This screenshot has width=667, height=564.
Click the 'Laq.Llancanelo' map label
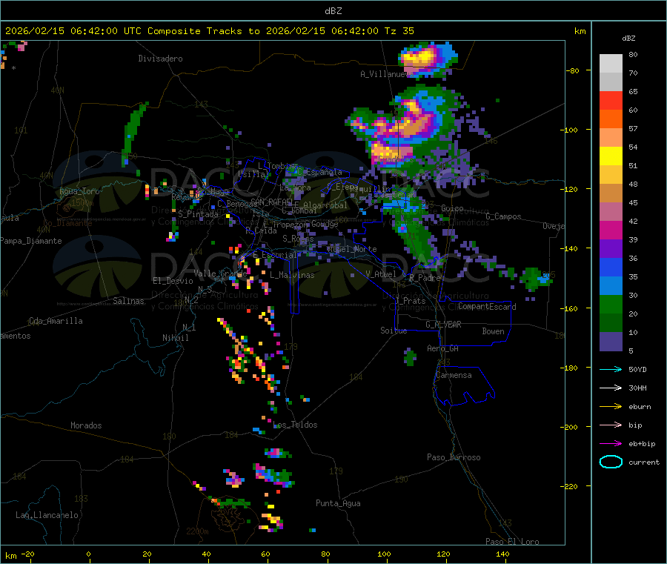pyautogui.click(x=47, y=515)
